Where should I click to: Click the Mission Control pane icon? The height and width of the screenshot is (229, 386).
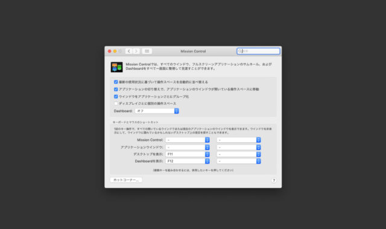click(116, 67)
